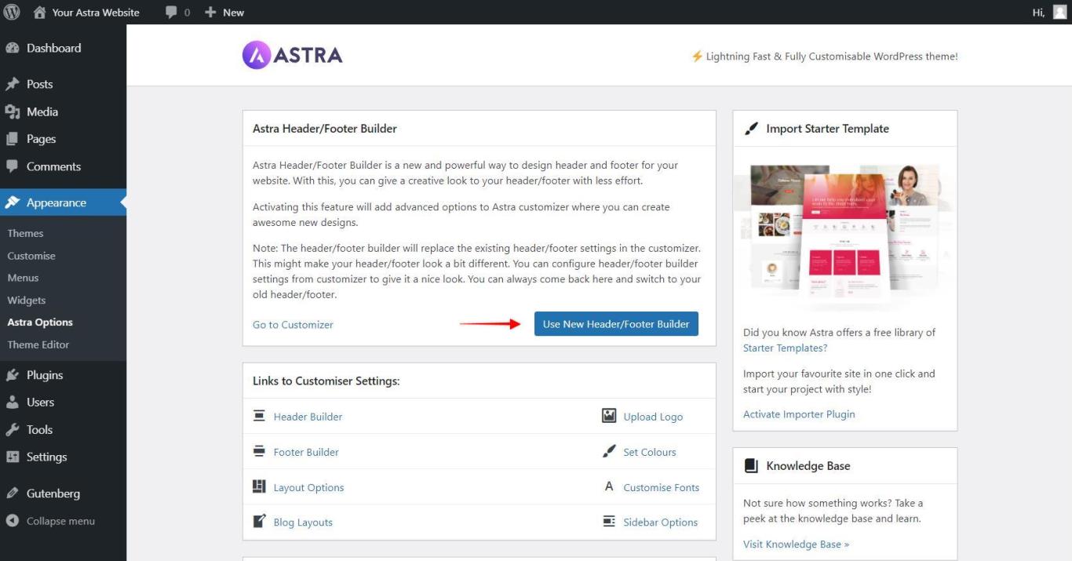Open the comments bubble icon in admin bar
Image resolution: width=1072 pixels, height=561 pixels.
[x=171, y=13]
